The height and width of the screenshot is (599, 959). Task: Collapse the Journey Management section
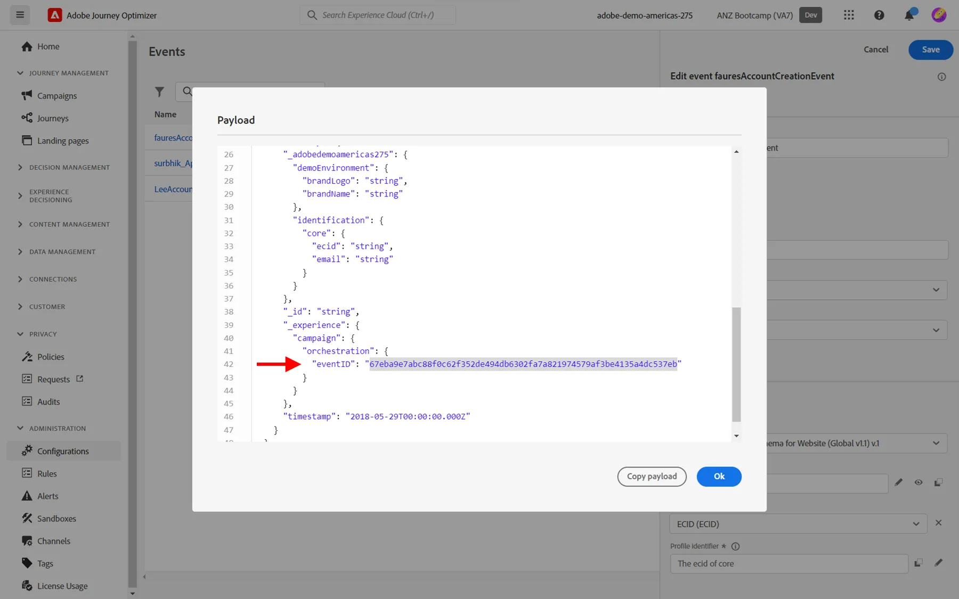click(x=63, y=73)
